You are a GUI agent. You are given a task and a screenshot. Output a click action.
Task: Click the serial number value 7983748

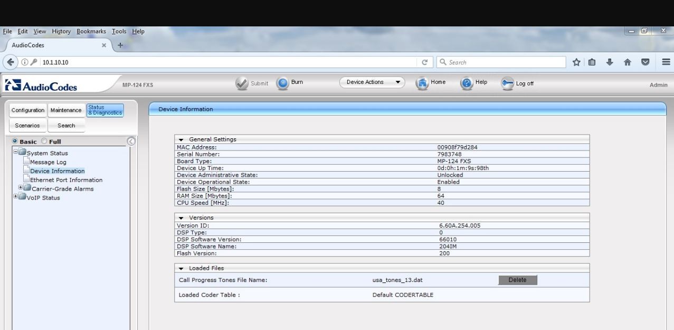click(450, 154)
